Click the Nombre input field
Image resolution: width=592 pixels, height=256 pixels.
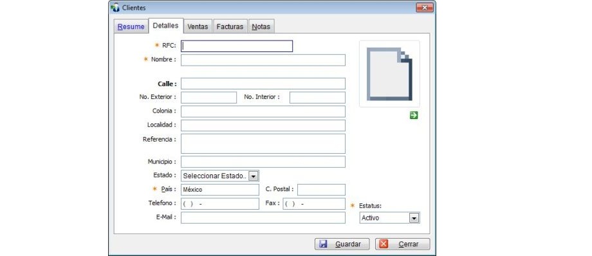click(263, 60)
